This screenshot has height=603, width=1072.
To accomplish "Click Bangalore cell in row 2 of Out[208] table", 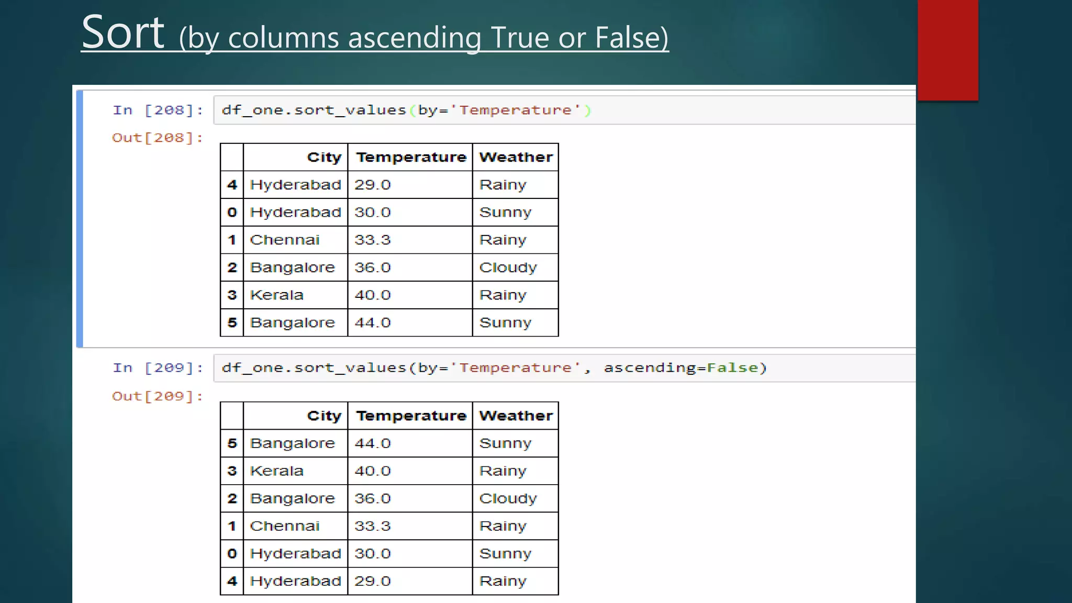I will 296,267.
